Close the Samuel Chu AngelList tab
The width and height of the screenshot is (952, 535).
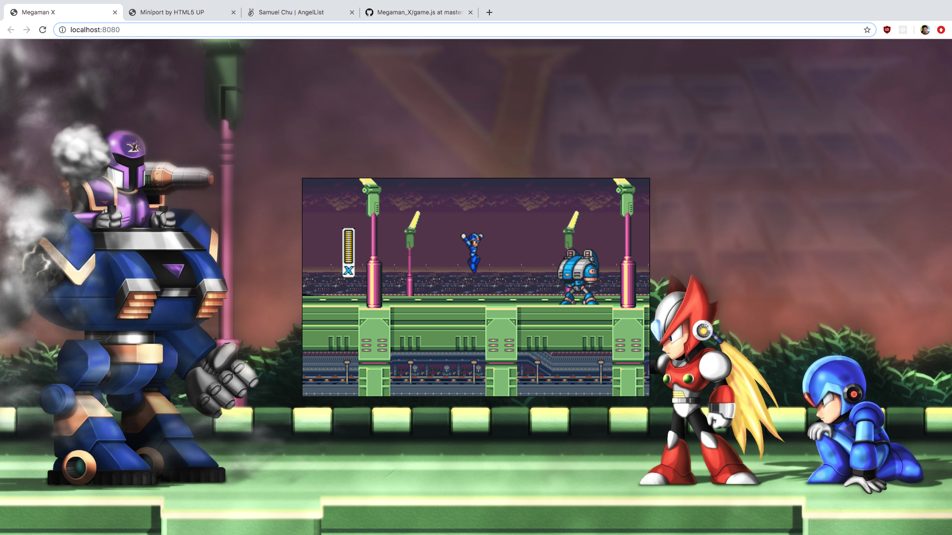[x=352, y=12]
